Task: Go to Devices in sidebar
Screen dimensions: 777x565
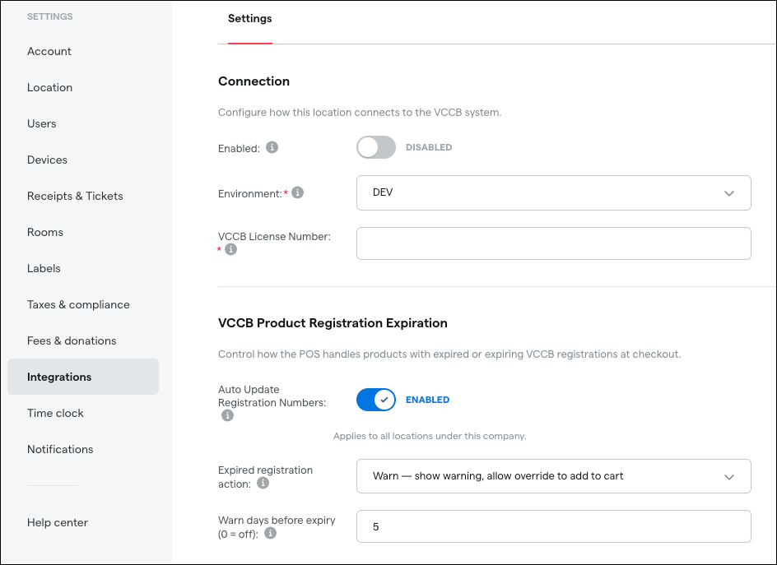Action: (x=47, y=160)
